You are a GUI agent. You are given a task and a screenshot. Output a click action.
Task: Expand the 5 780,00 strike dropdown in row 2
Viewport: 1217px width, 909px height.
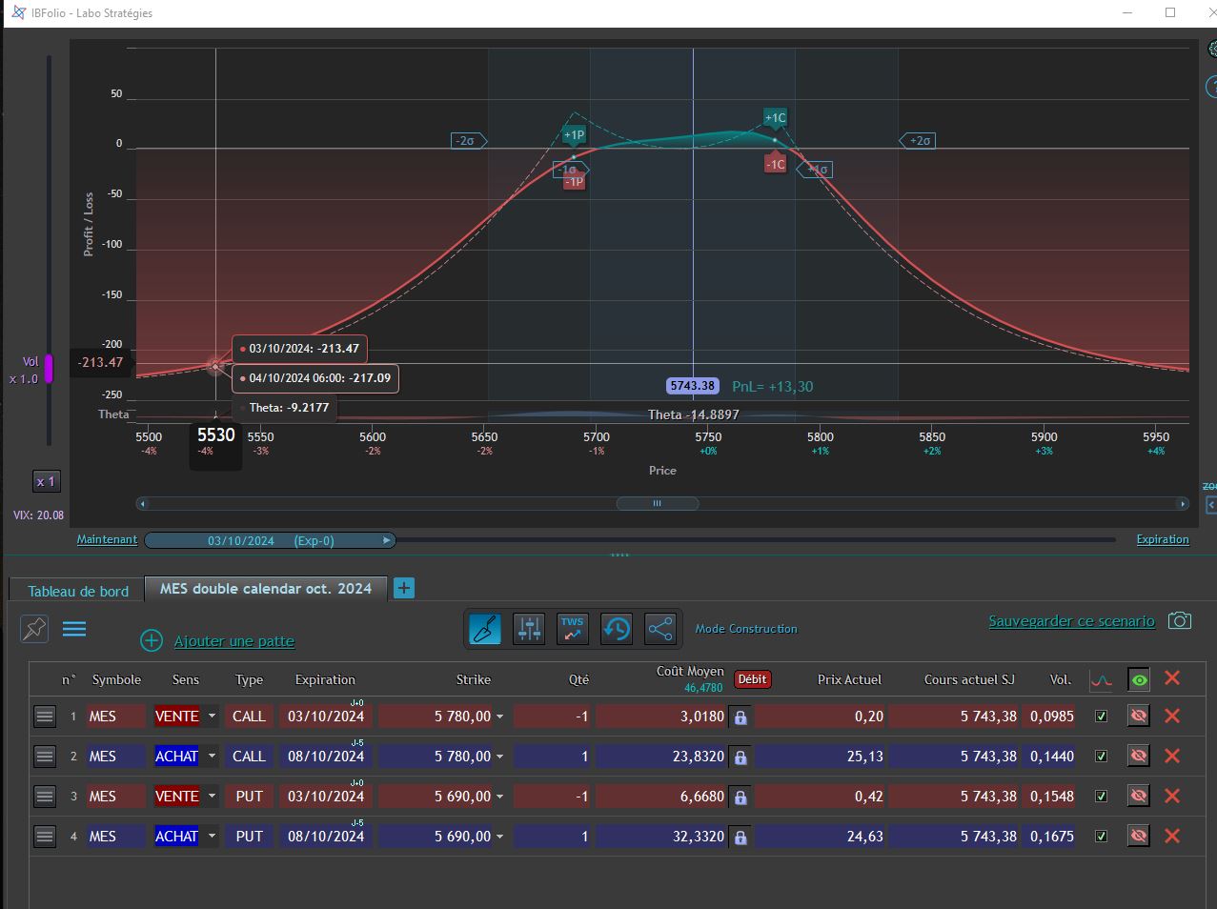pyautogui.click(x=499, y=757)
